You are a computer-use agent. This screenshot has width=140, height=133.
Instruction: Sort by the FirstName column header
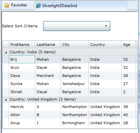click(22, 45)
